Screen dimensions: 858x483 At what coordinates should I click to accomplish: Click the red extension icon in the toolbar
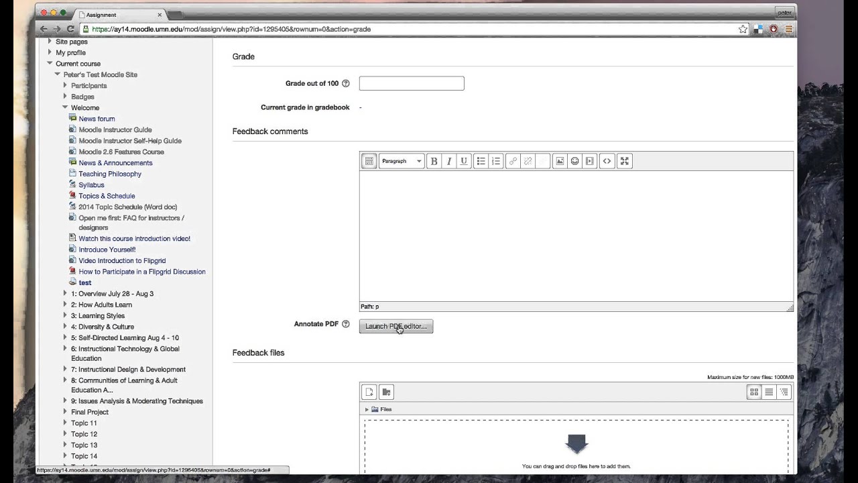click(774, 29)
